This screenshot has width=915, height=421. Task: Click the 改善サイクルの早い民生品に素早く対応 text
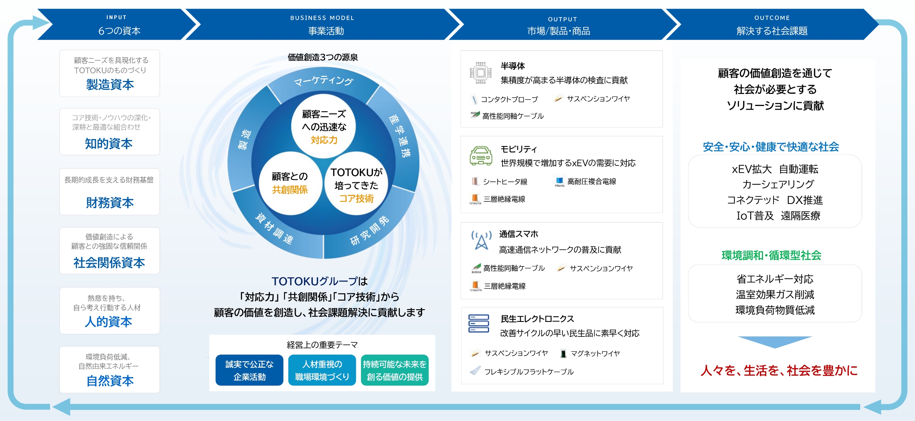570,333
